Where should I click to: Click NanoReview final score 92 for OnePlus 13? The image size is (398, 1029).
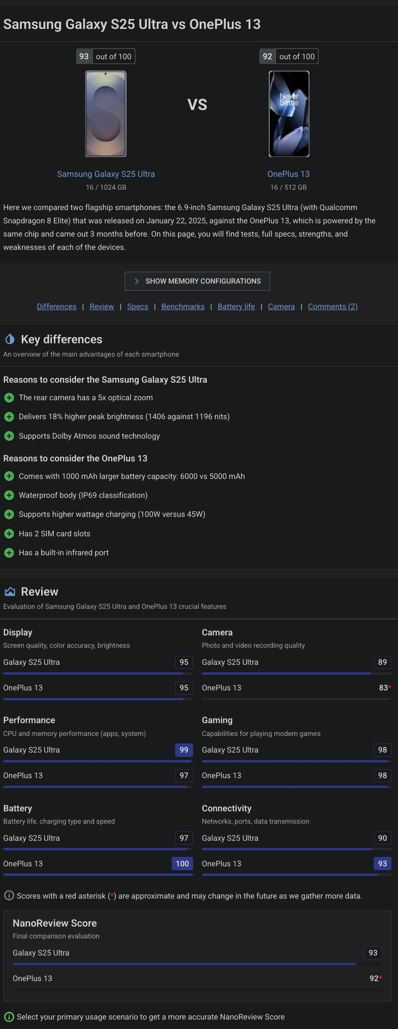375,978
